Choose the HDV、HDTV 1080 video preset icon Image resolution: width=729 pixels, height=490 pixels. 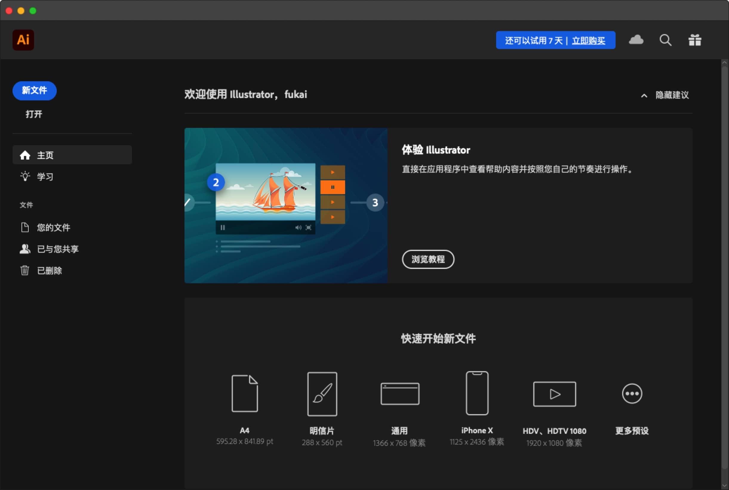(x=554, y=394)
